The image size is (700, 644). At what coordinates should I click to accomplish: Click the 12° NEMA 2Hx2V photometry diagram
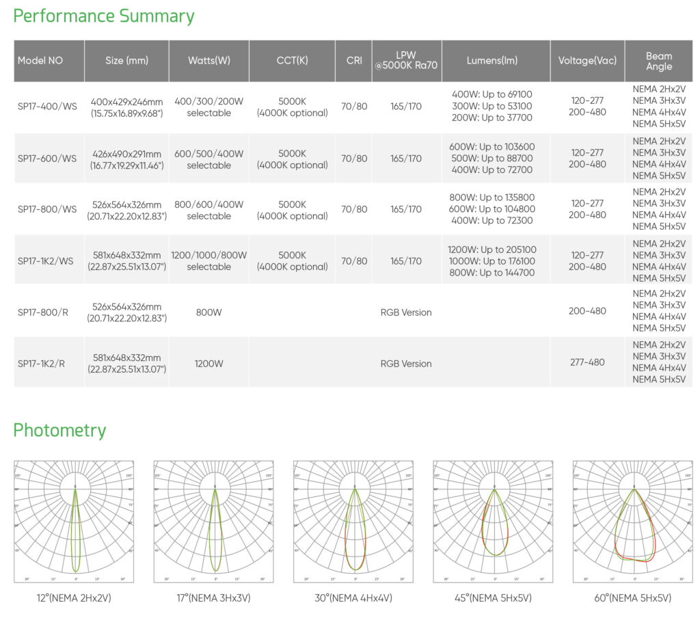tap(76, 521)
